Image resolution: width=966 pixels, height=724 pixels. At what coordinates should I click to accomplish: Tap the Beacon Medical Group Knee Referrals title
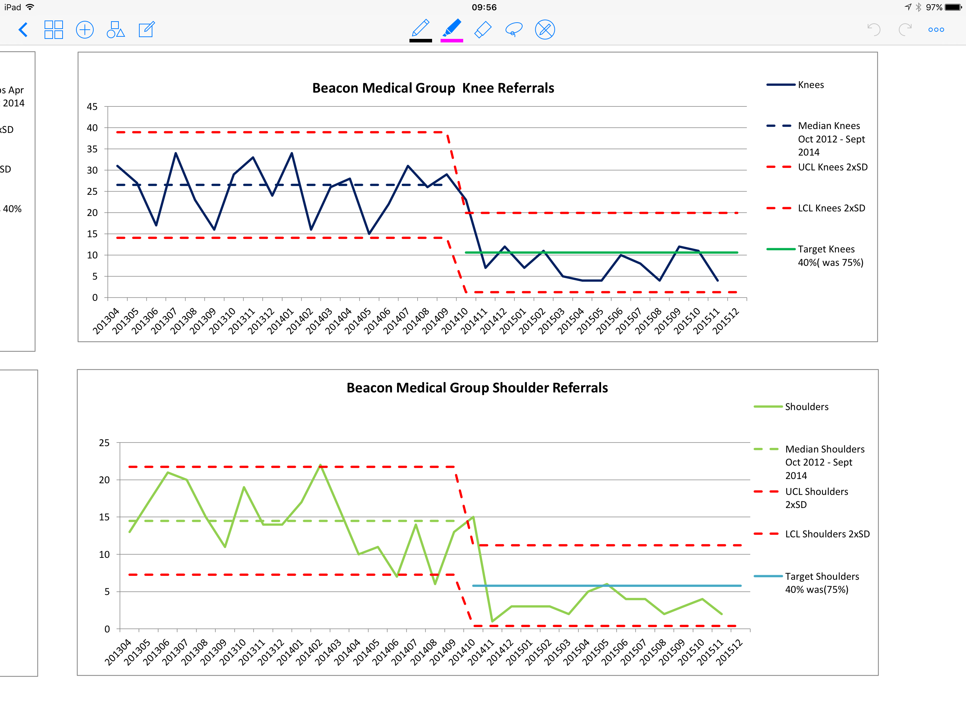pos(433,88)
